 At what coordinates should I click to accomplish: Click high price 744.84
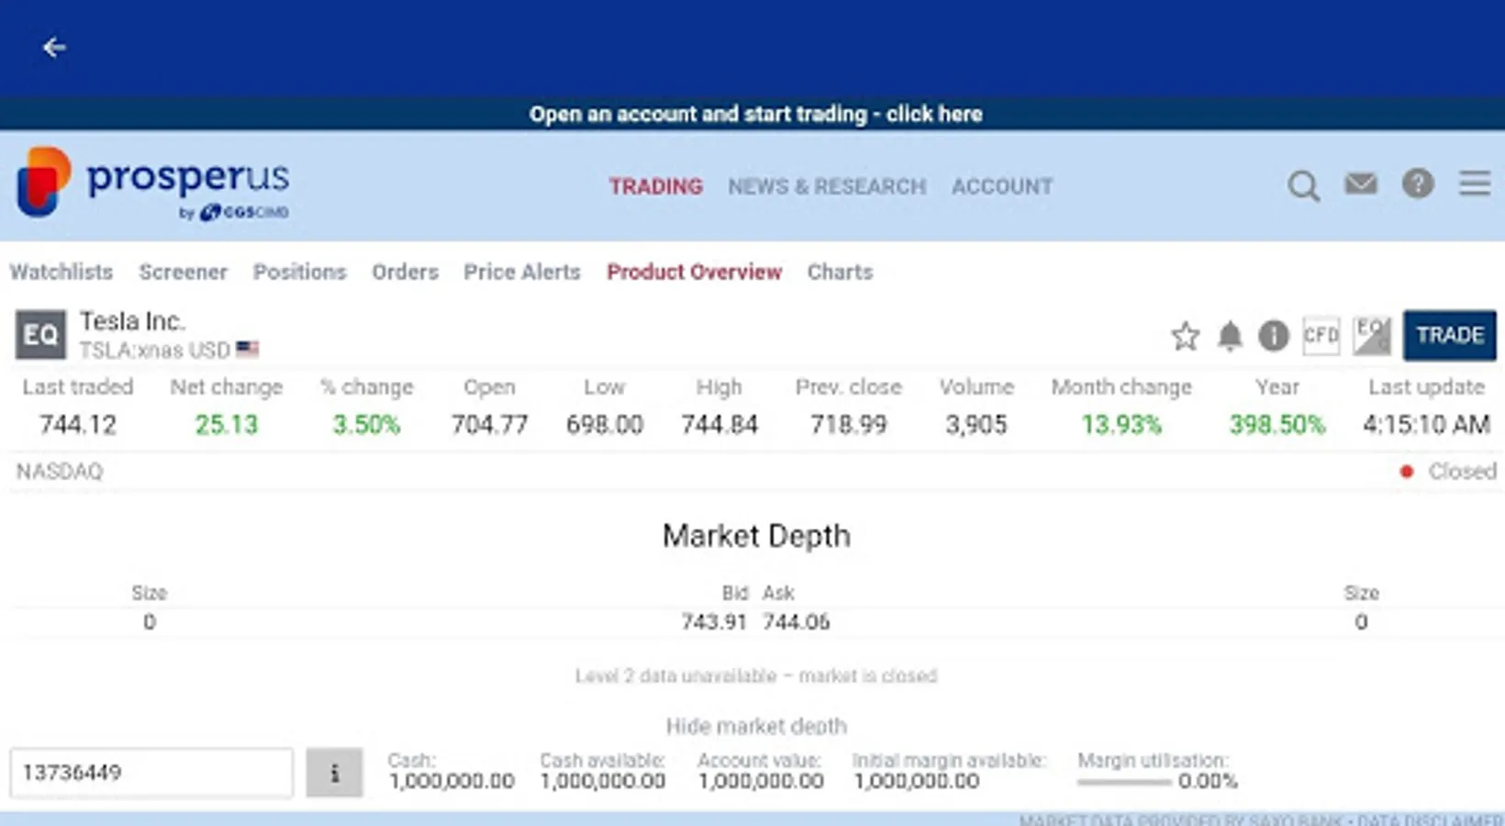(x=719, y=425)
